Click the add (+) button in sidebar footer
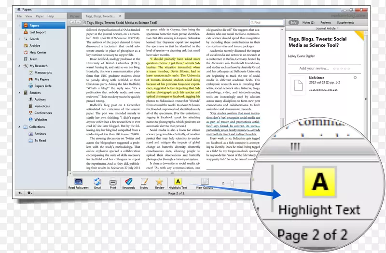 tap(20, 193)
